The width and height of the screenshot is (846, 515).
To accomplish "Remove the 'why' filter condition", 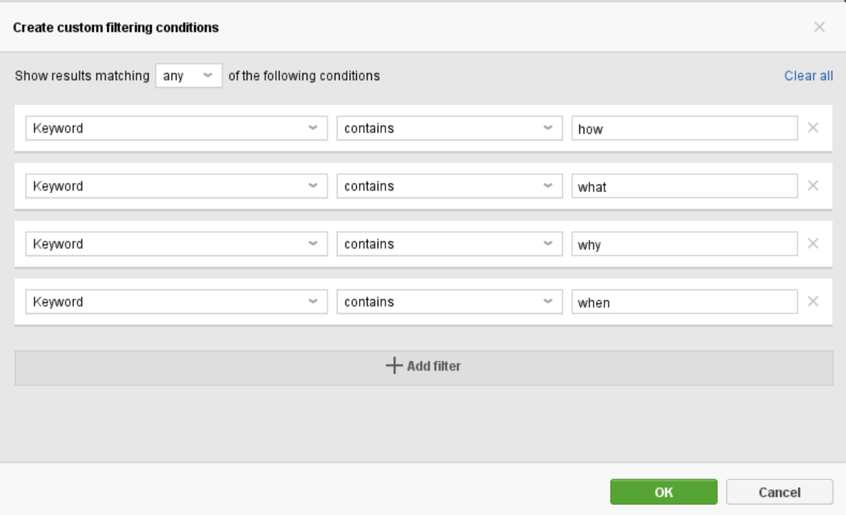I will point(812,244).
